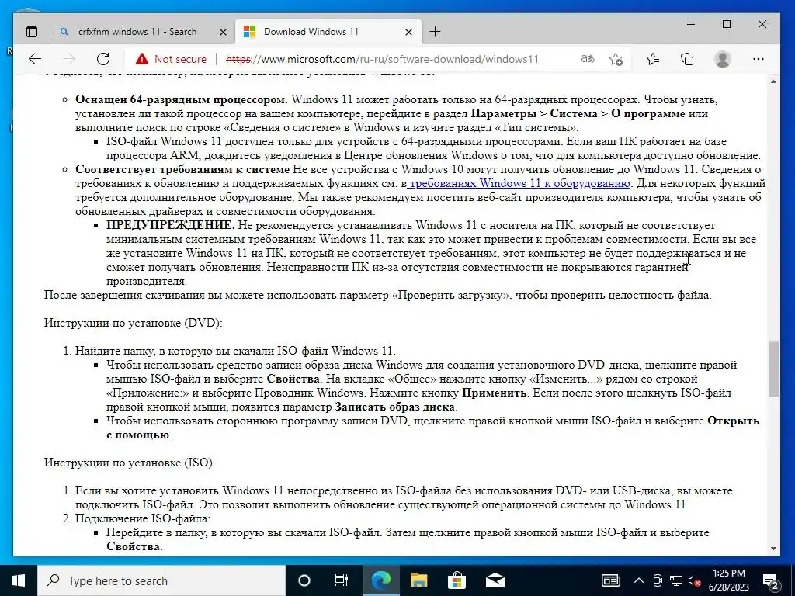Click the Not secure warning indicator

coord(171,59)
